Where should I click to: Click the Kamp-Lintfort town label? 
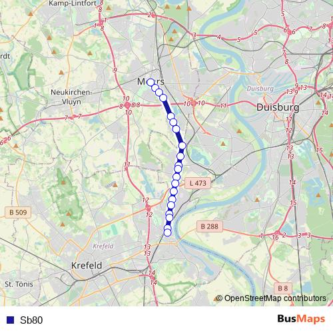[73, 3]
